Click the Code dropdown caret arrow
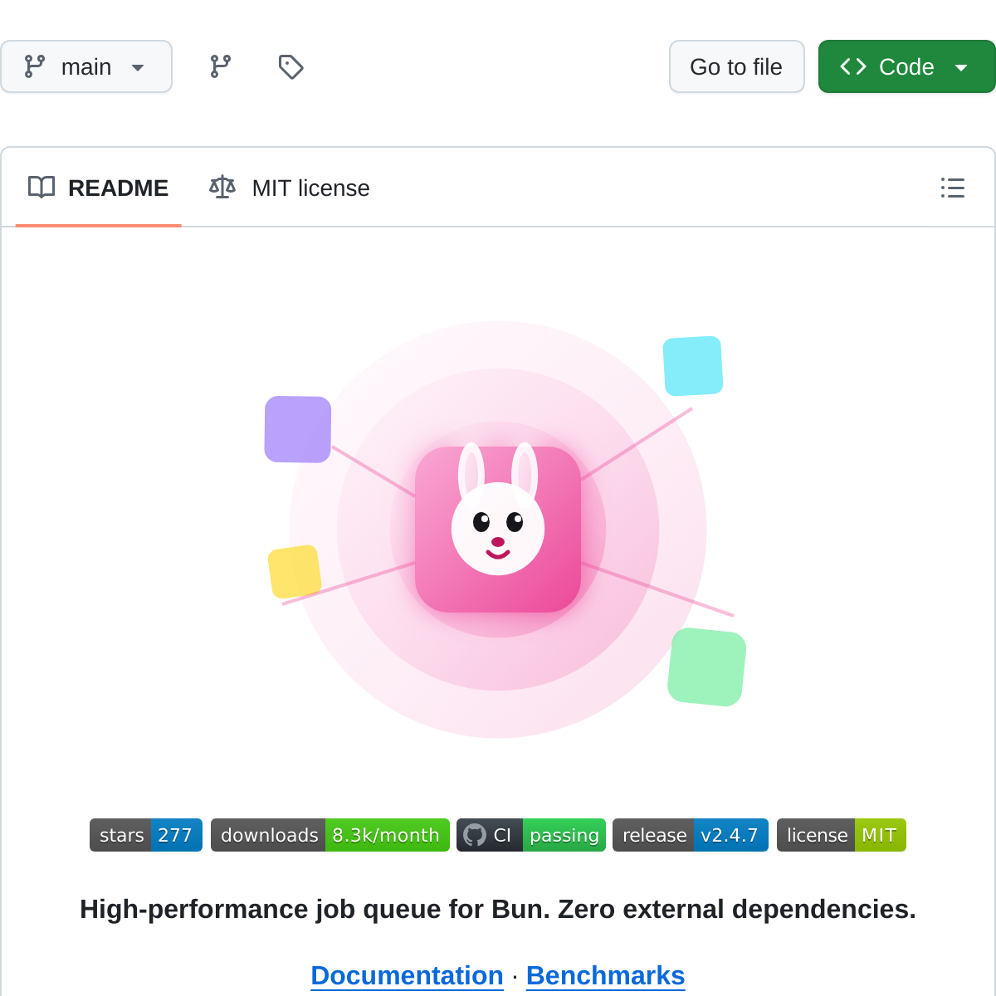The height and width of the screenshot is (996, 996). coord(961,67)
